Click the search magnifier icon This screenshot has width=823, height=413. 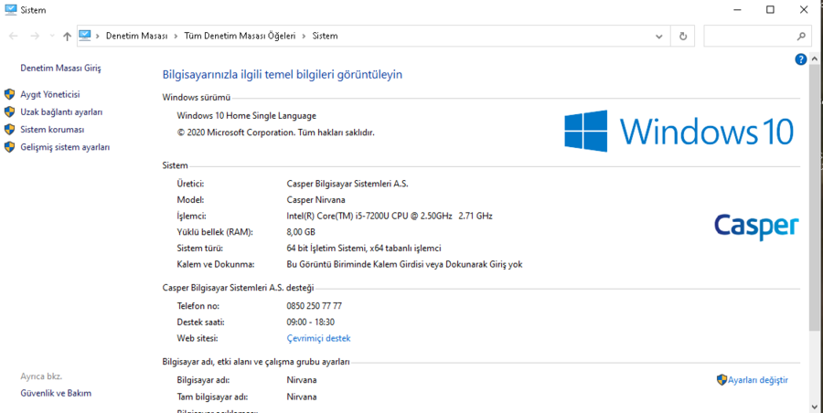tap(801, 37)
